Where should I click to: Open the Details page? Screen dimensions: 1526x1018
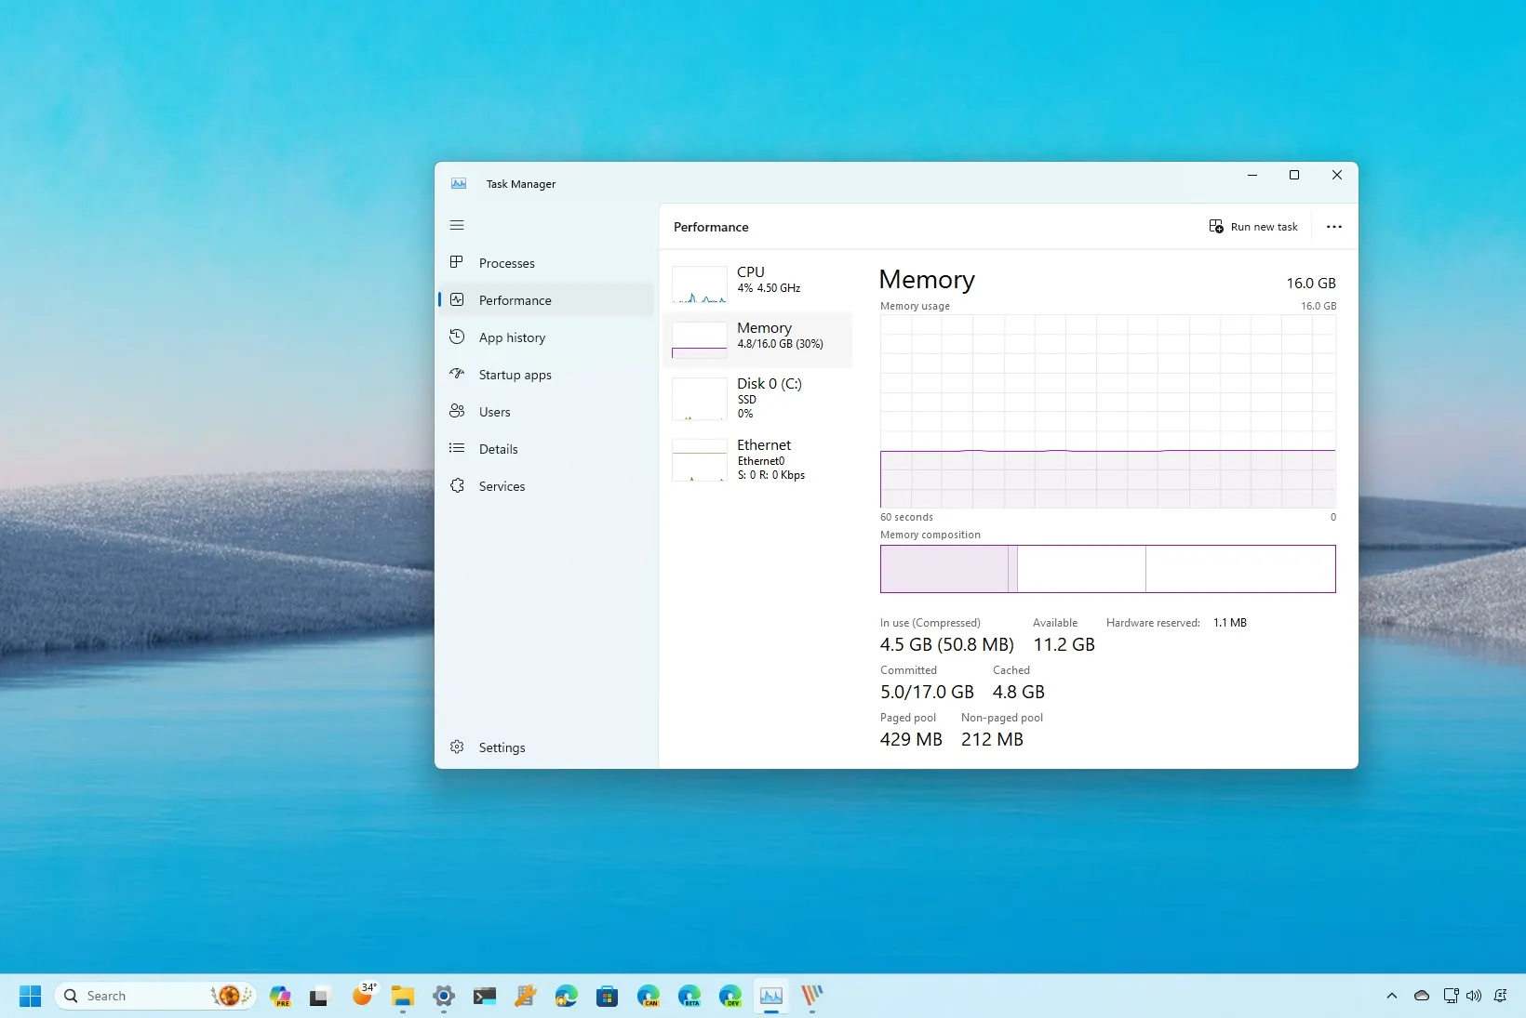(546, 449)
